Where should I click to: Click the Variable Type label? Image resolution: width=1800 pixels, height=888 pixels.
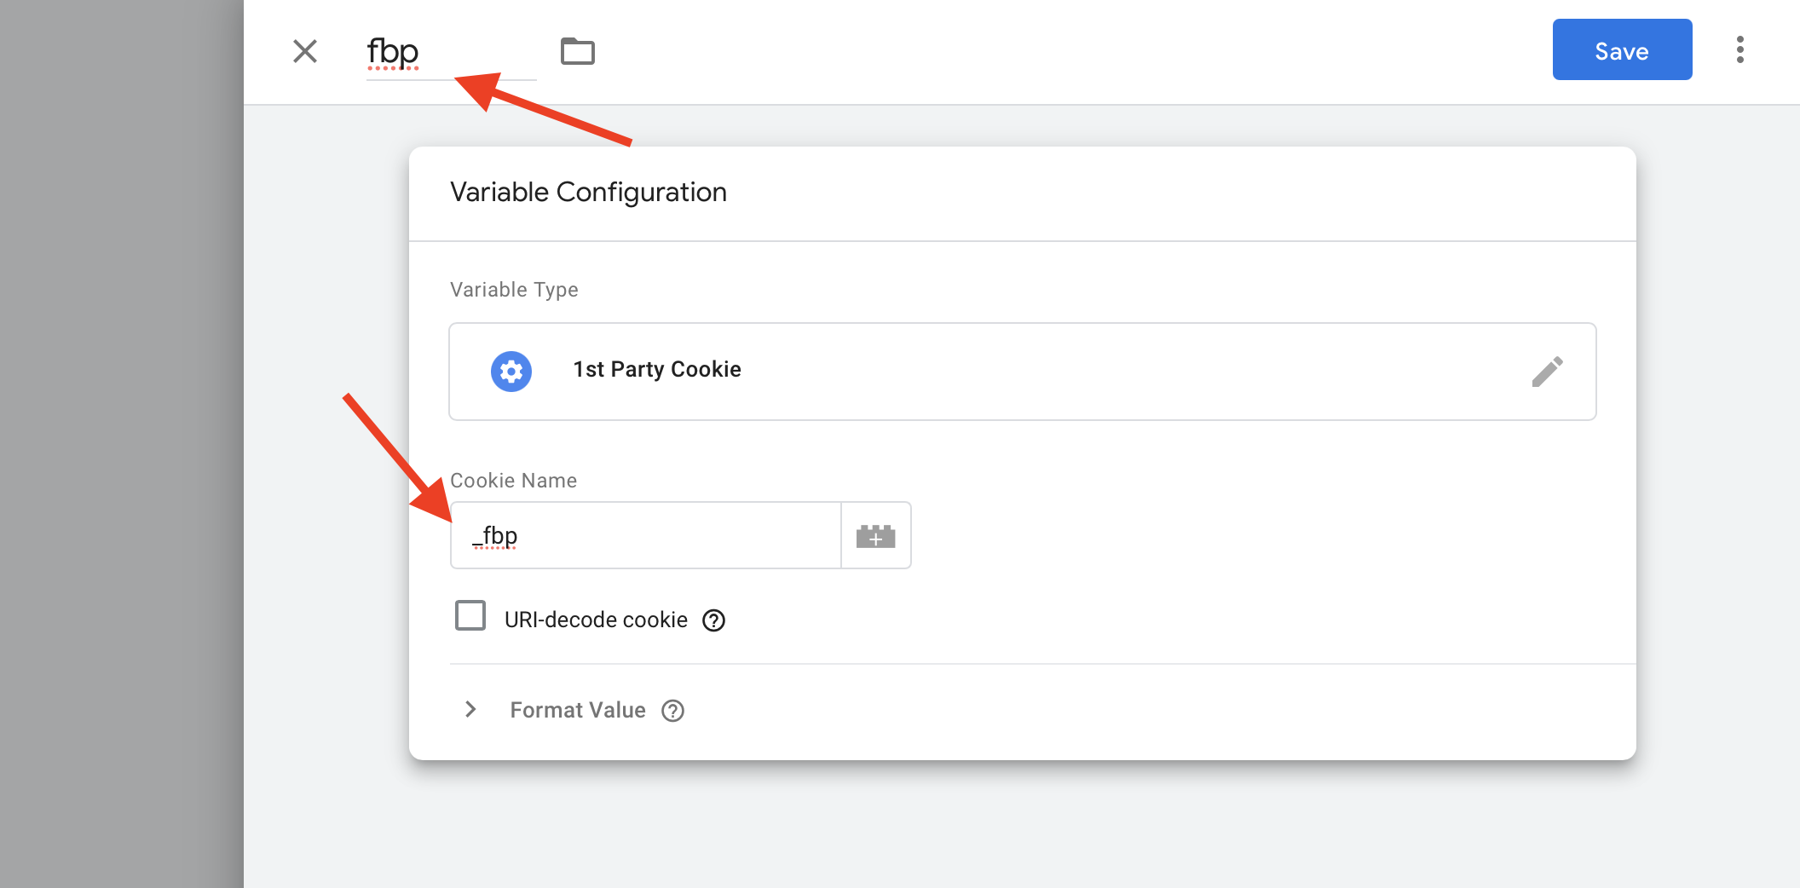click(x=514, y=290)
